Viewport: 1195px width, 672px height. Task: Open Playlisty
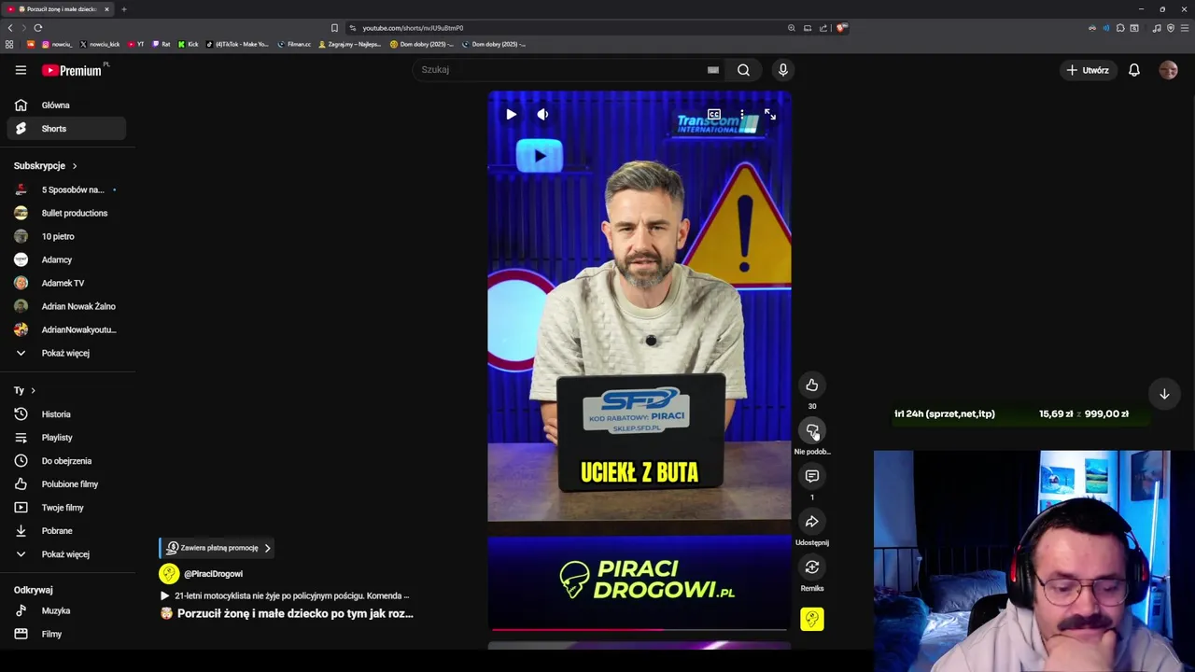tap(66, 438)
